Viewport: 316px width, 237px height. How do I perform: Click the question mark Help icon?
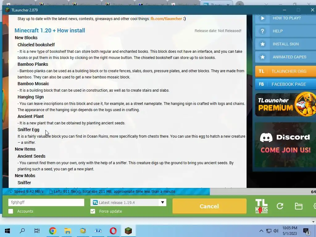point(262,31)
